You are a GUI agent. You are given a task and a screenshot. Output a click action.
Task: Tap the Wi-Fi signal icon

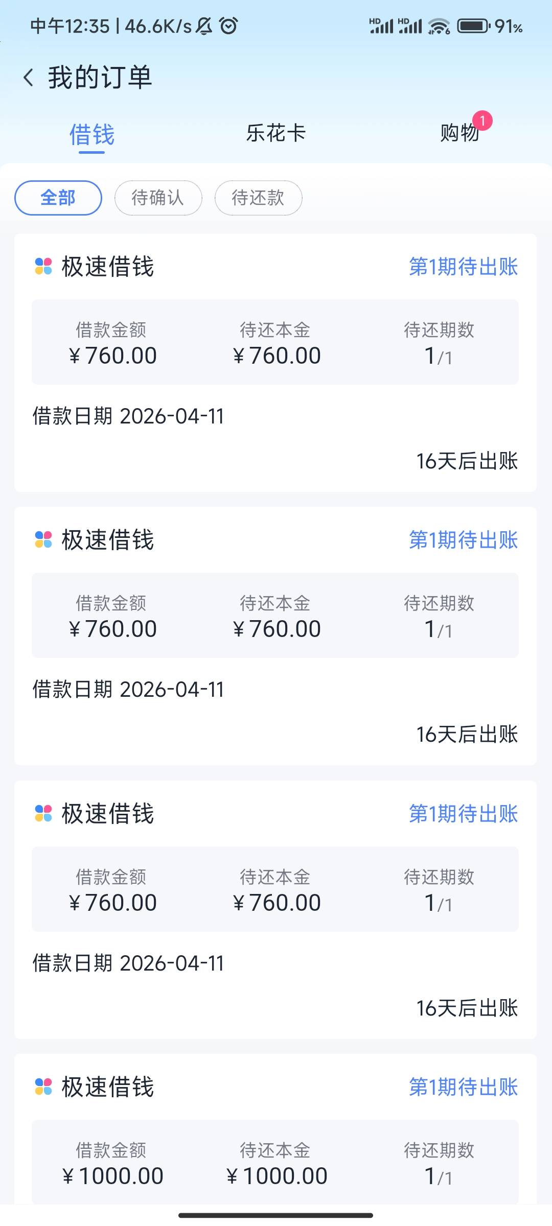tap(439, 26)
